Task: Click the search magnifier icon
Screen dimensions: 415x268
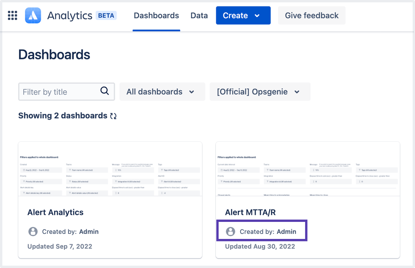Action: (x=104, y=91)
